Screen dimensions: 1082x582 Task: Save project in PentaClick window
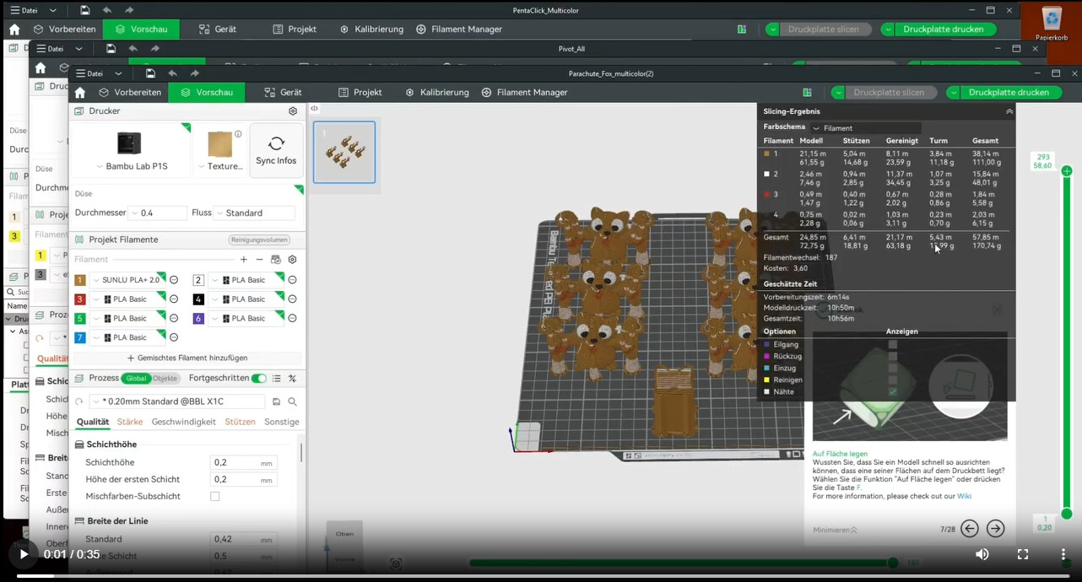click(x=85, y=10)
